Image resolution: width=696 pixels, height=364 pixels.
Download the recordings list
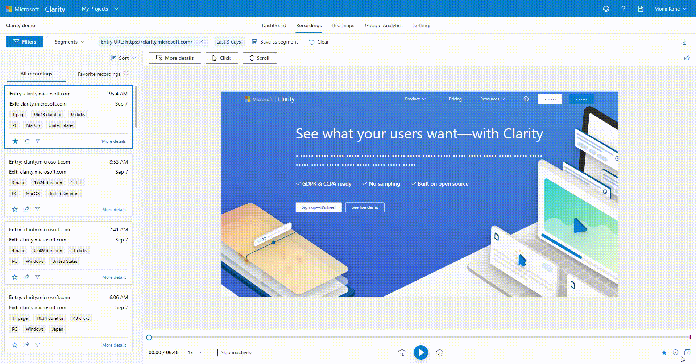[684, 42]
